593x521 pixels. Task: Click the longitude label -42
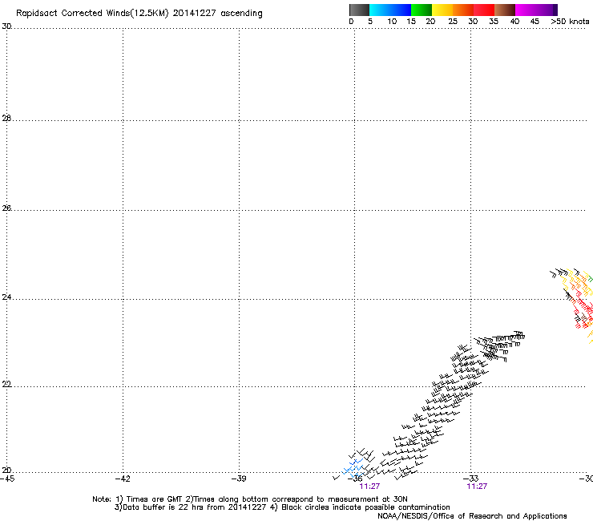coord(123,479)
